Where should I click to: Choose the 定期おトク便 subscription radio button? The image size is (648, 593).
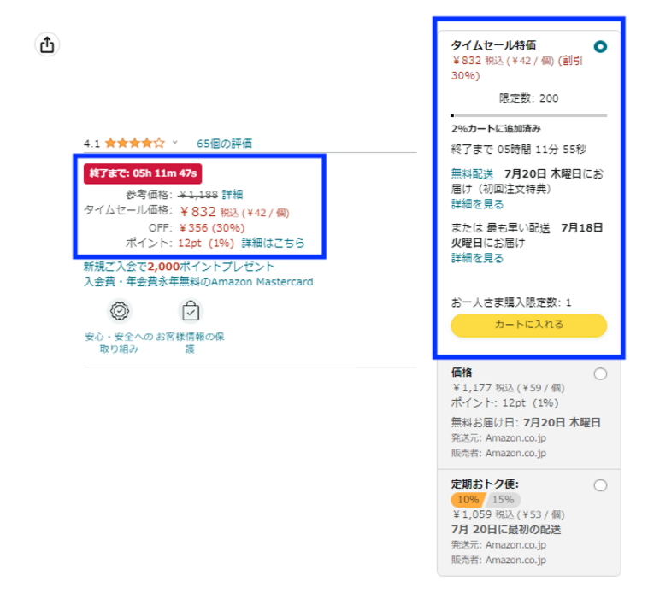click(x=600, y=485)
